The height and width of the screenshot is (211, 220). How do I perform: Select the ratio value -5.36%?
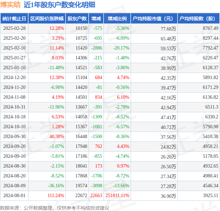[122, 28]
